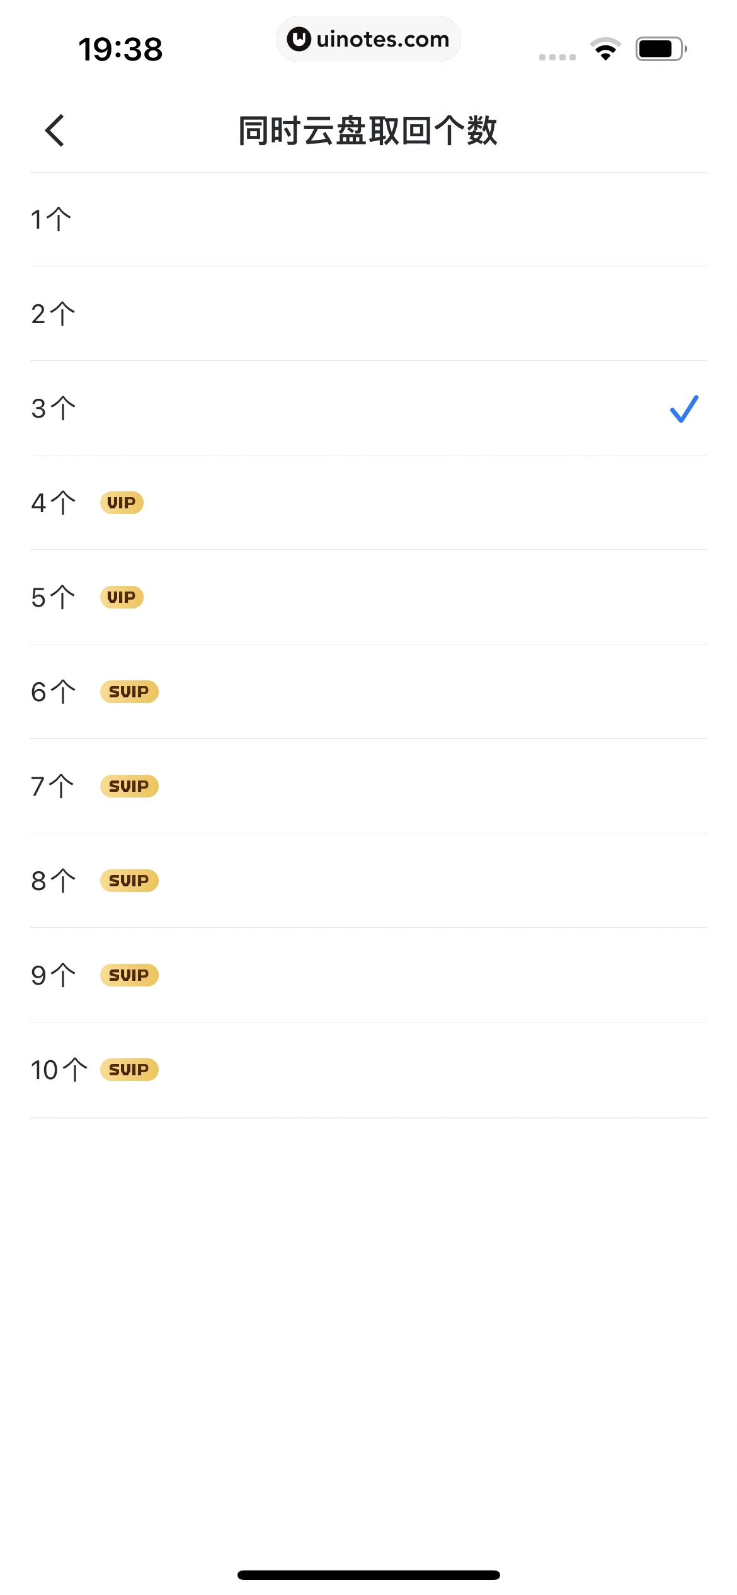This screenshot has height=1595, width=737.
Task: Select the 10个 option
Action: [x=59, y=1070]
